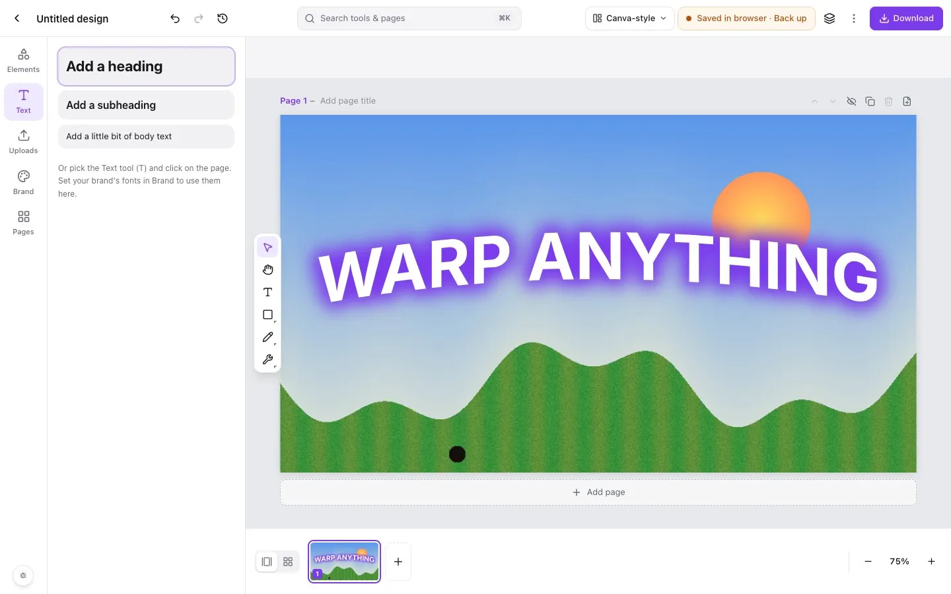Screen dimensions: 951x594
Task: Click Add a heading button
Action: pyautogui.click(x=146, y=66)
